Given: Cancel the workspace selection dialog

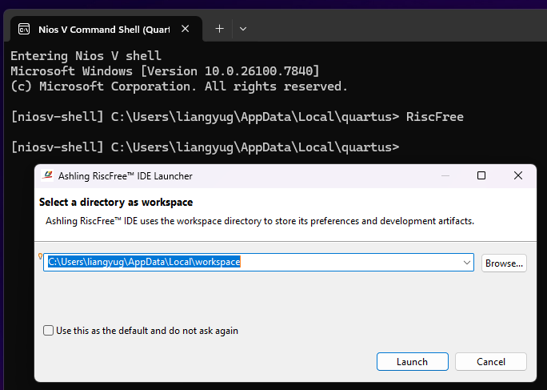Looking at the screenshot, I should click(x=491, y=362).
